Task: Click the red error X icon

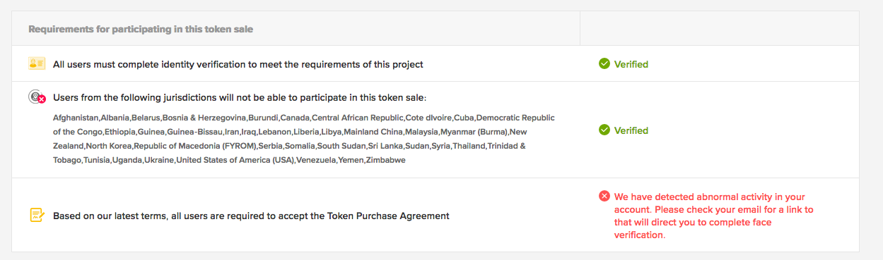Action: pos(604,197)
